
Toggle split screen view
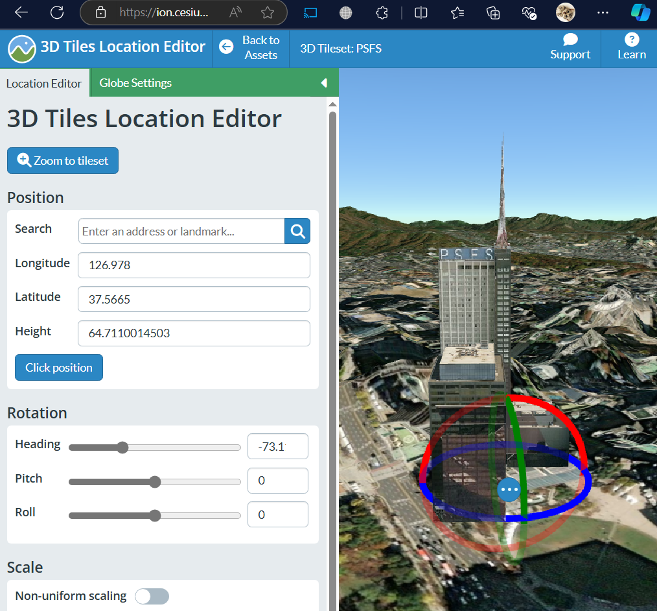pyautogui.click(x=421, y=13)
